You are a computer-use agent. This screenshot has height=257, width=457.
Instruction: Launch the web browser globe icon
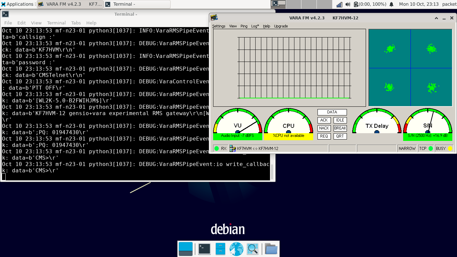(x=236, y=249)
